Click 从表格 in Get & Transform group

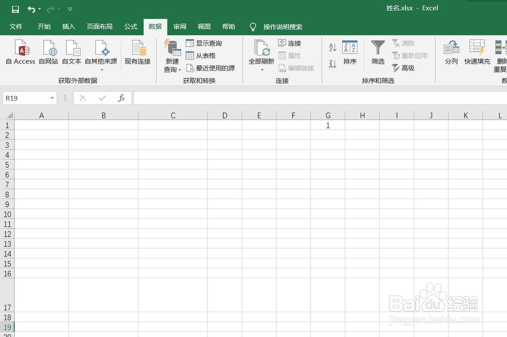202,55
